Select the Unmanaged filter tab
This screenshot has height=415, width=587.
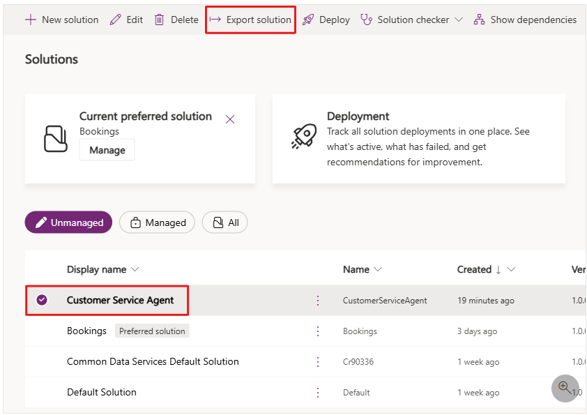coord(68,222)
